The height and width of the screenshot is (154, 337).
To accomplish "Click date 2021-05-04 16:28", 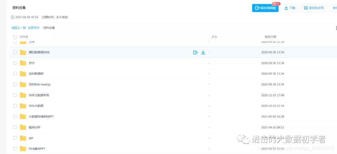I will (273, 117).
